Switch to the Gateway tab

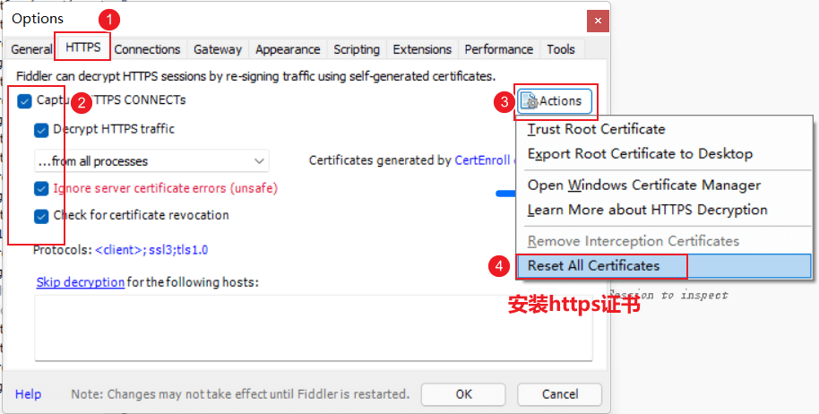[x=217, y=49]
